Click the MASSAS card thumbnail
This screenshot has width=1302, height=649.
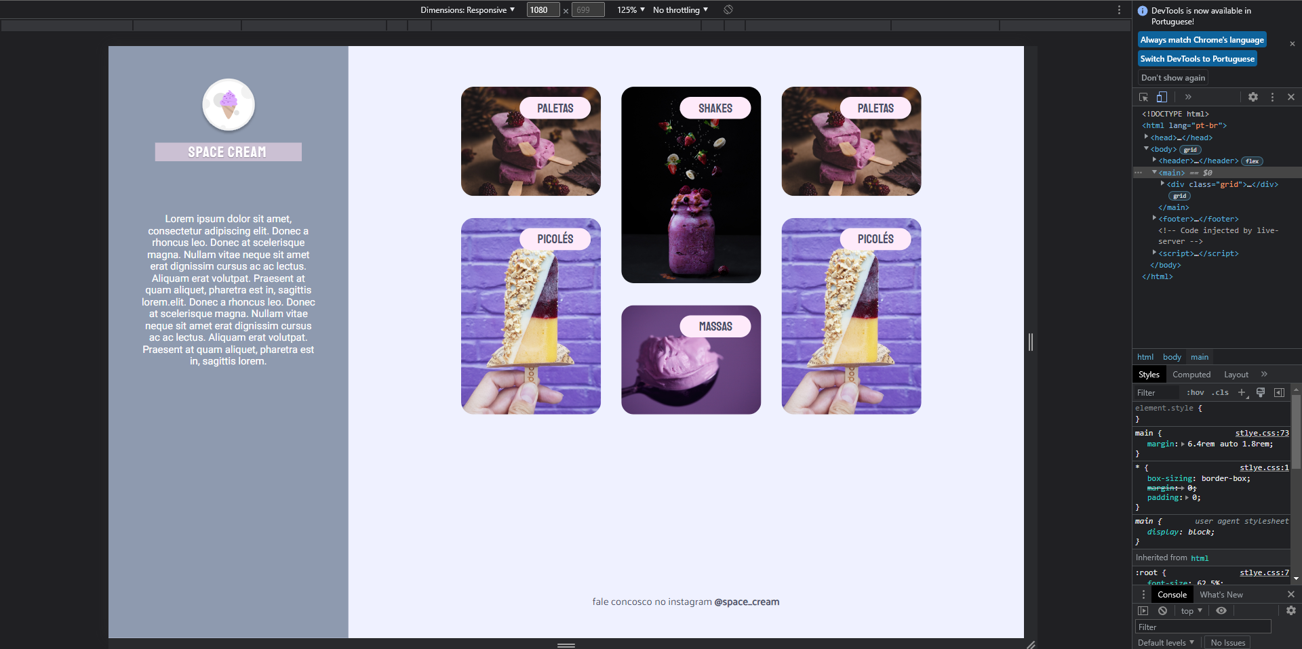[x=691, y=360]
